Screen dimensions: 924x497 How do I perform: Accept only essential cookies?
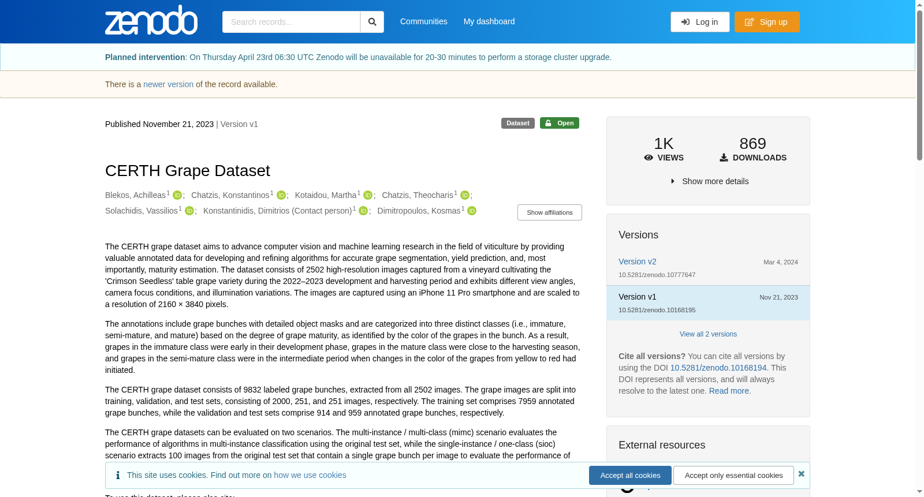tap(733, 476)
